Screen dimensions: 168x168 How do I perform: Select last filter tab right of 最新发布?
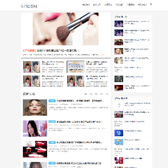point(107,94)
